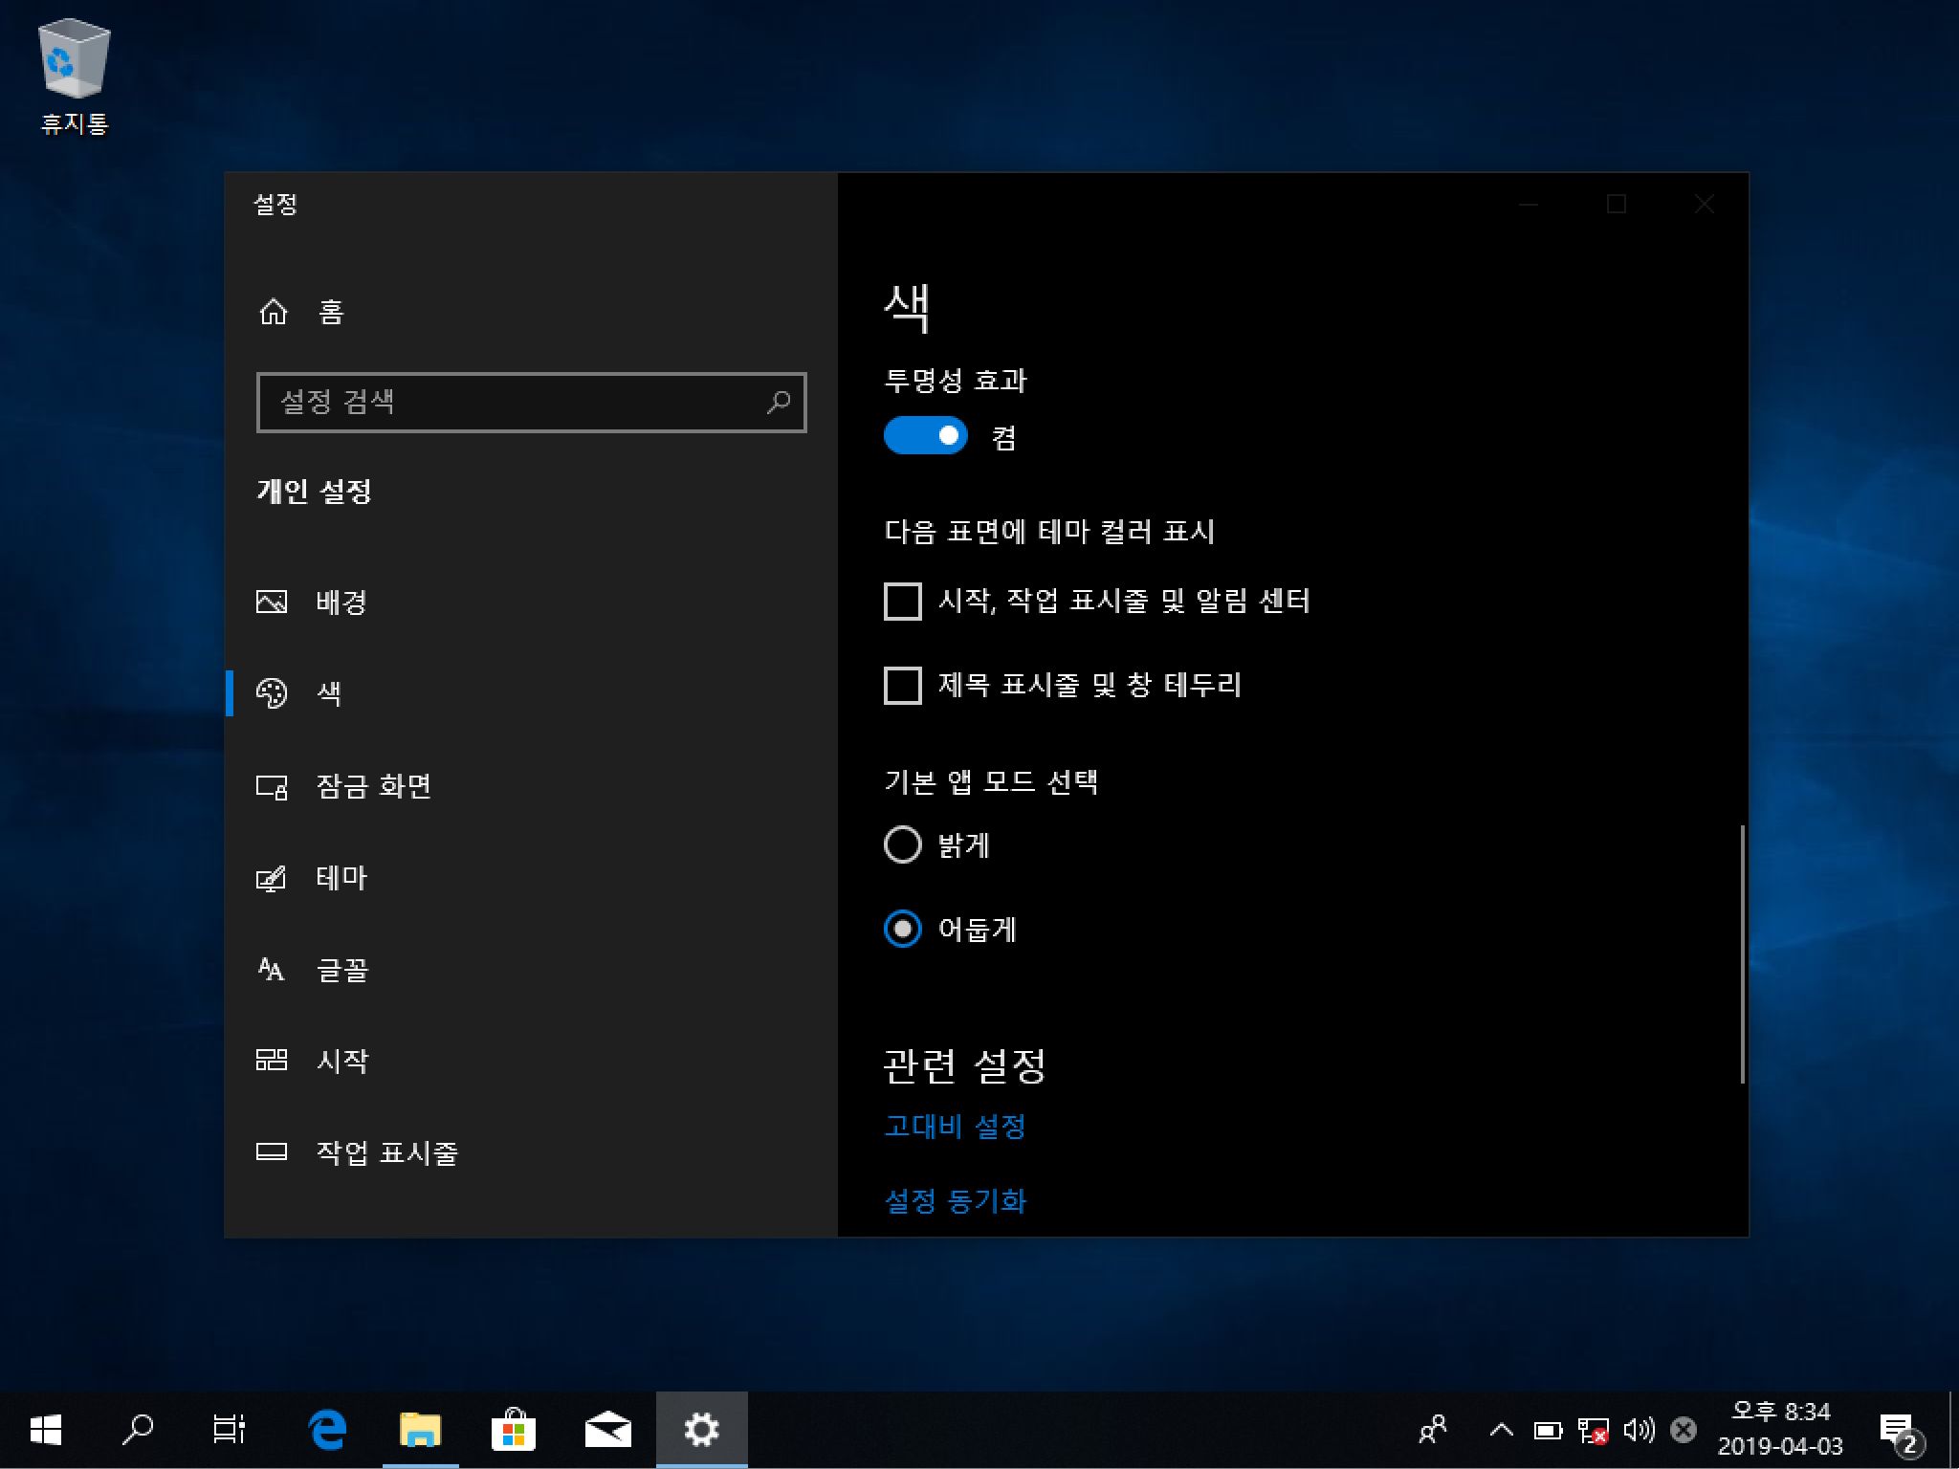
Task: Click the Home icon in settings sidebar
Action: (274, 312)
